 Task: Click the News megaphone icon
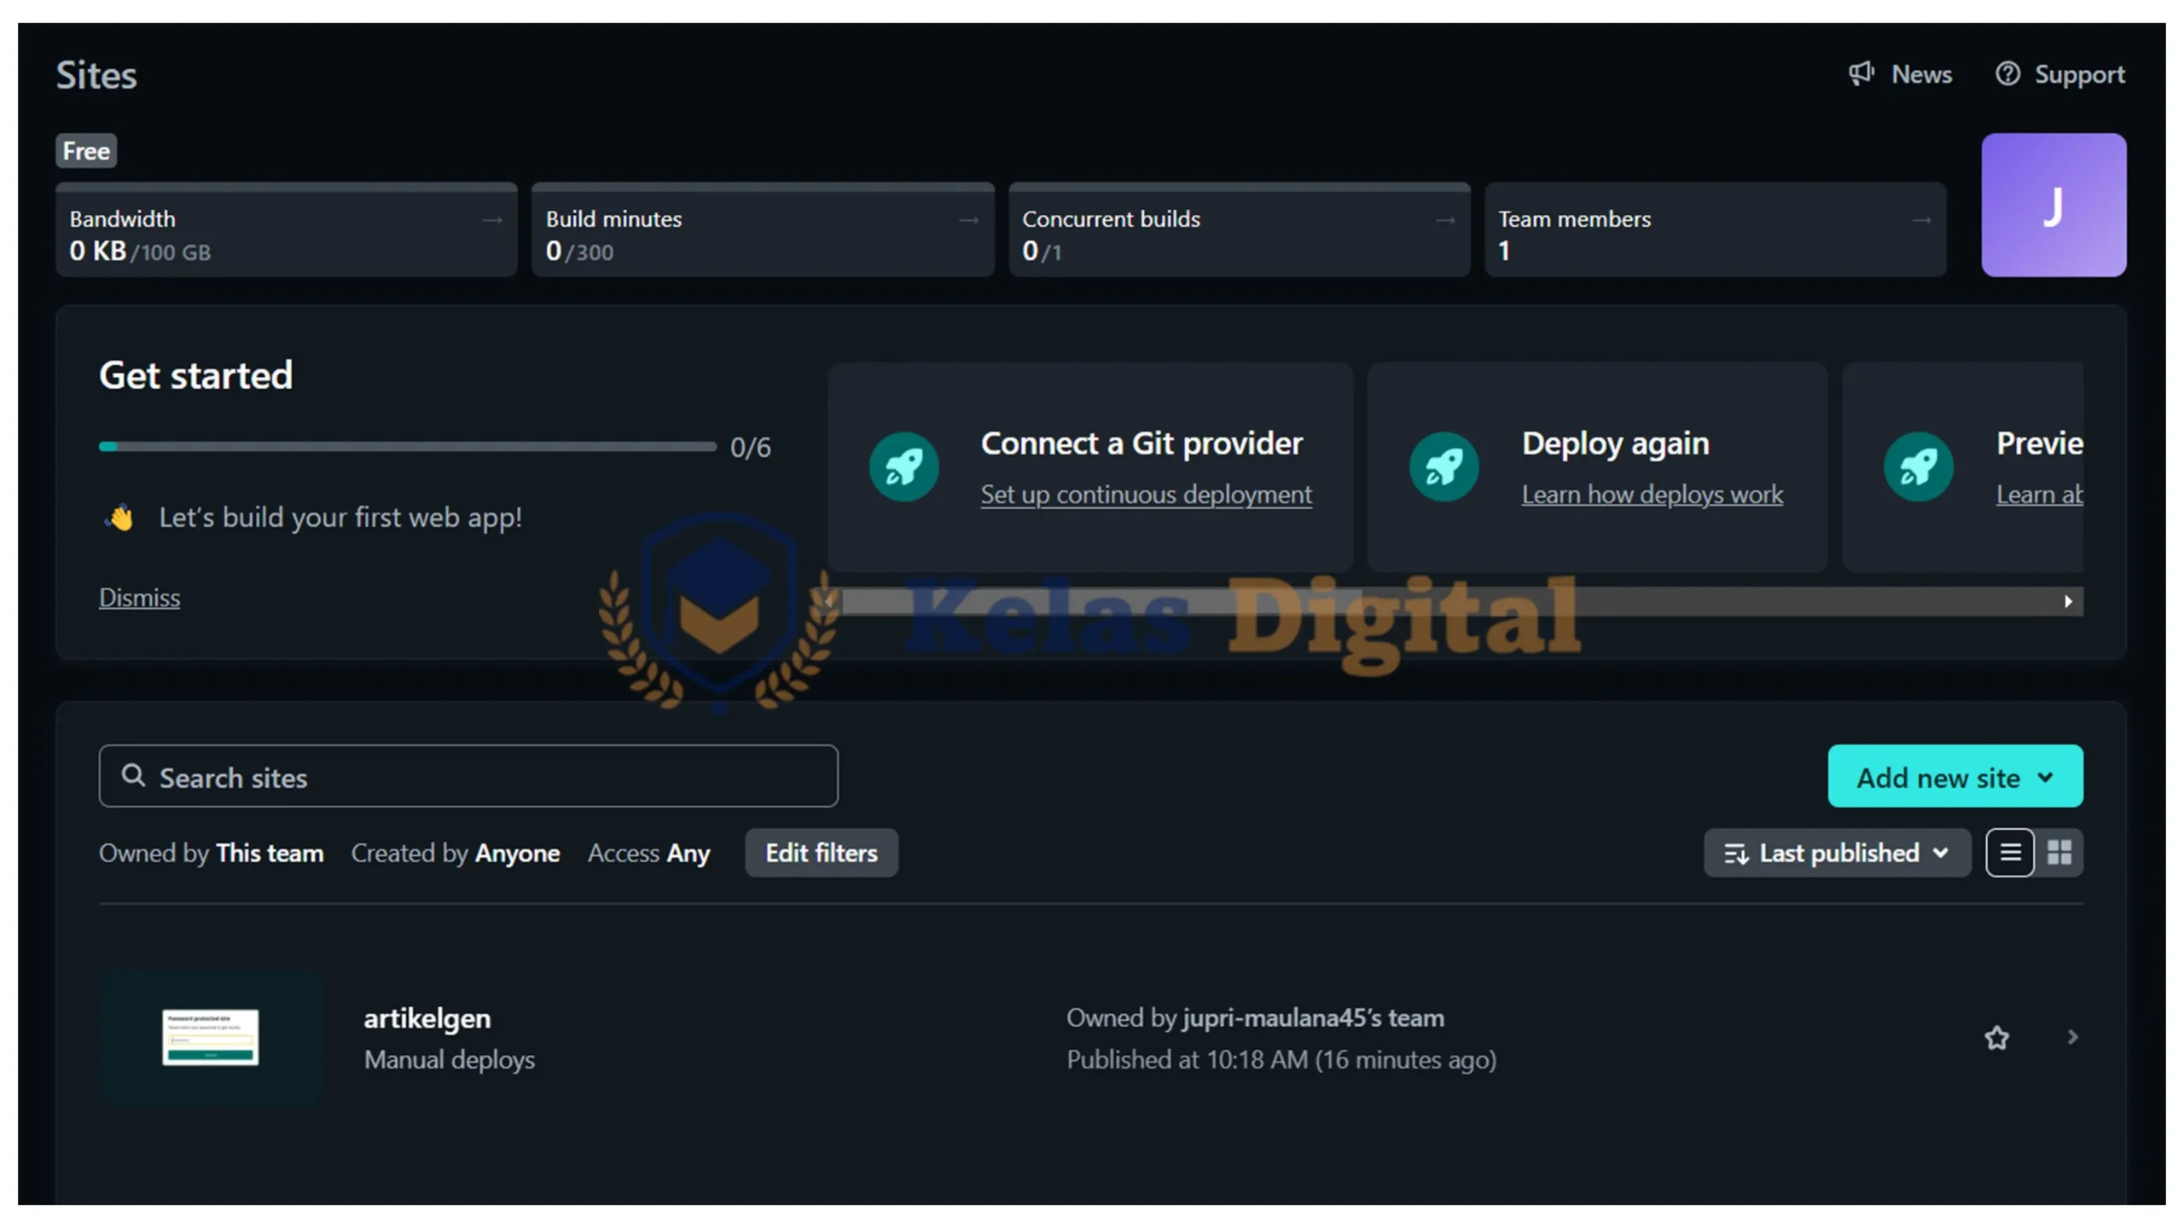point(1861,74)
